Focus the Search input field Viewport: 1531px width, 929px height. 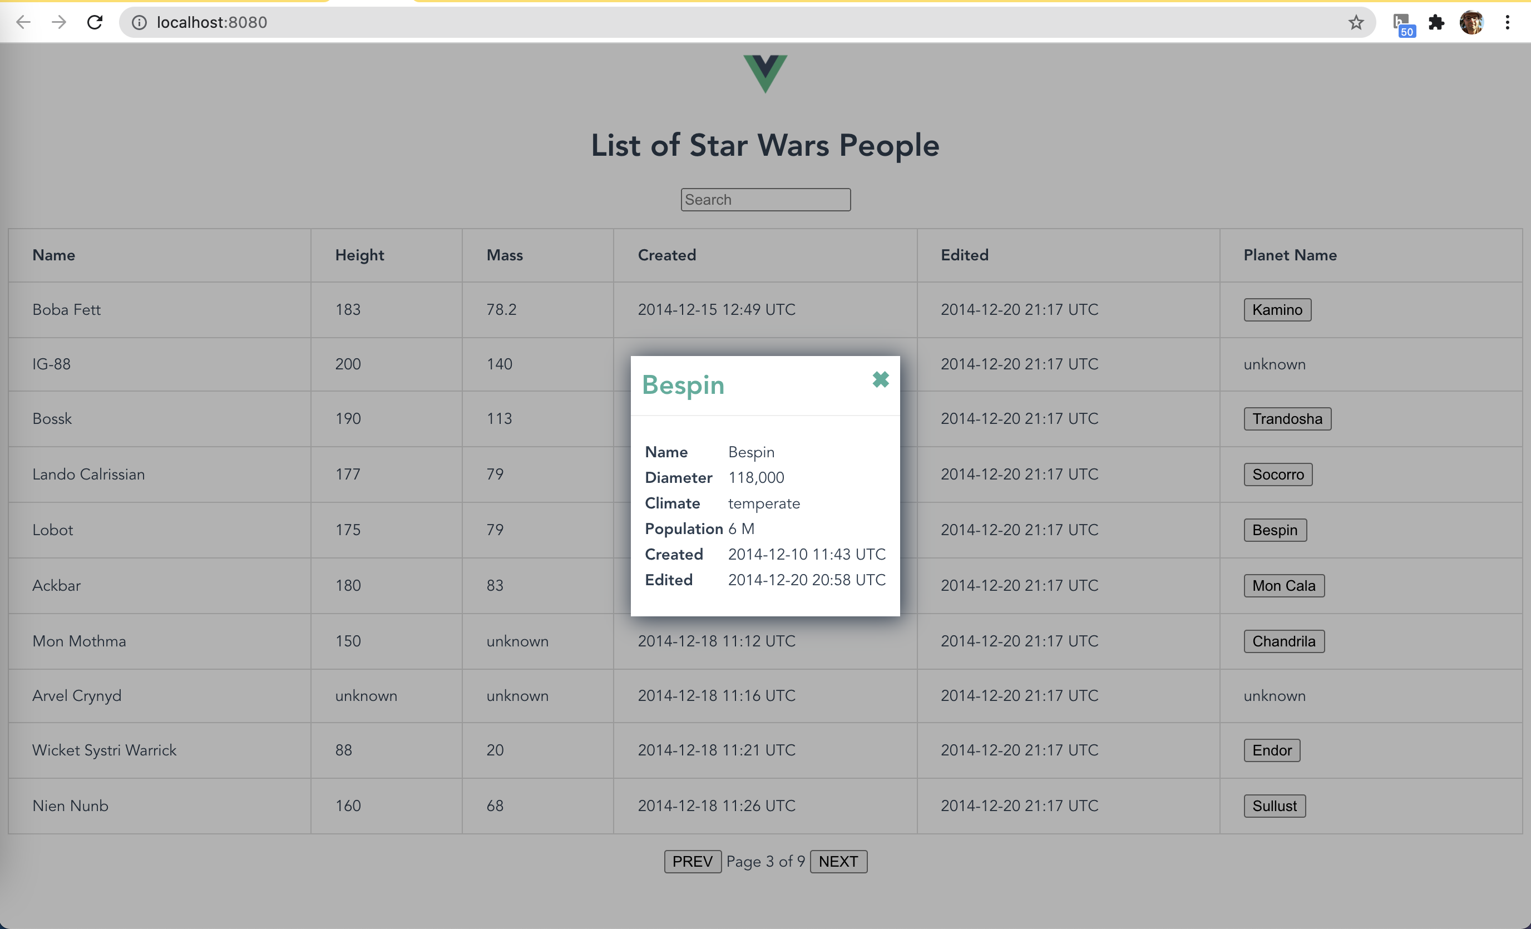[765, 200]
